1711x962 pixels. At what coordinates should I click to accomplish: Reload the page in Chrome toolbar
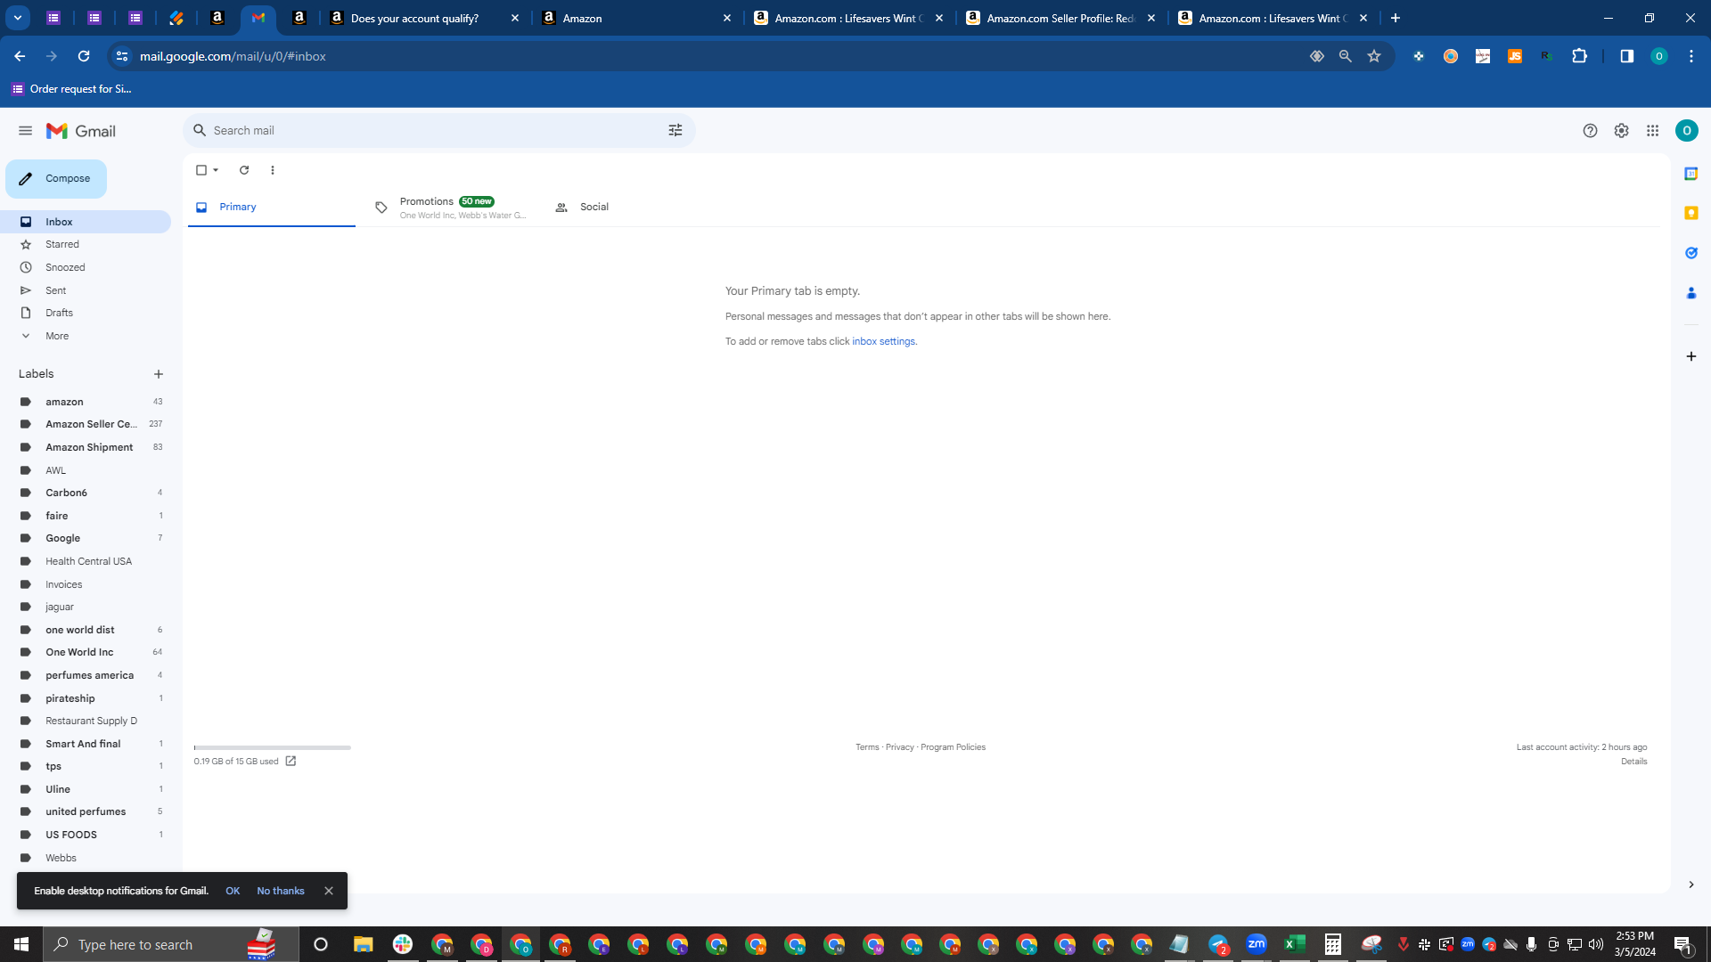84,56
